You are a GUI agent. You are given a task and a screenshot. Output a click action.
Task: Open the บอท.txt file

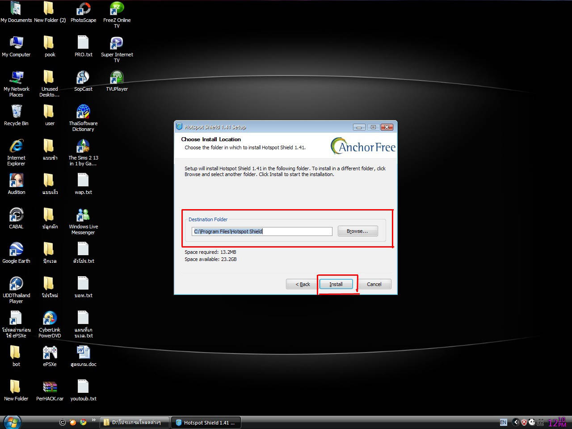tap(83, 287)
